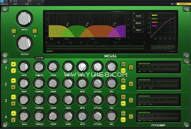Image resolution: width=191 pixels, height=129 pixels.
Task: Click band 4 THRESH knob
Action: pos(39,116)
